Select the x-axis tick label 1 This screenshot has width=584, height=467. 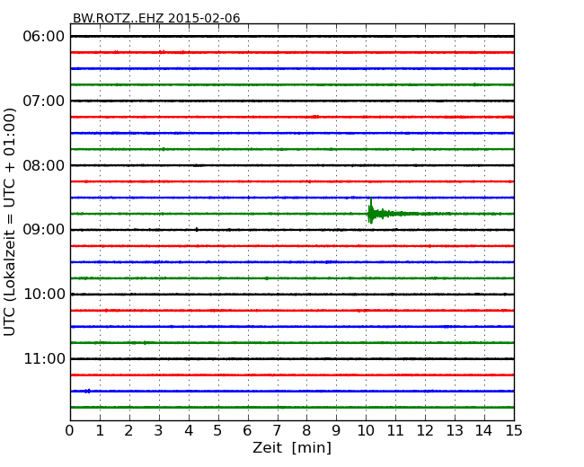point(100,430)
